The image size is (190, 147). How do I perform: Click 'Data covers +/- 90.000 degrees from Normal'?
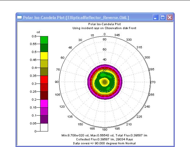104,143
